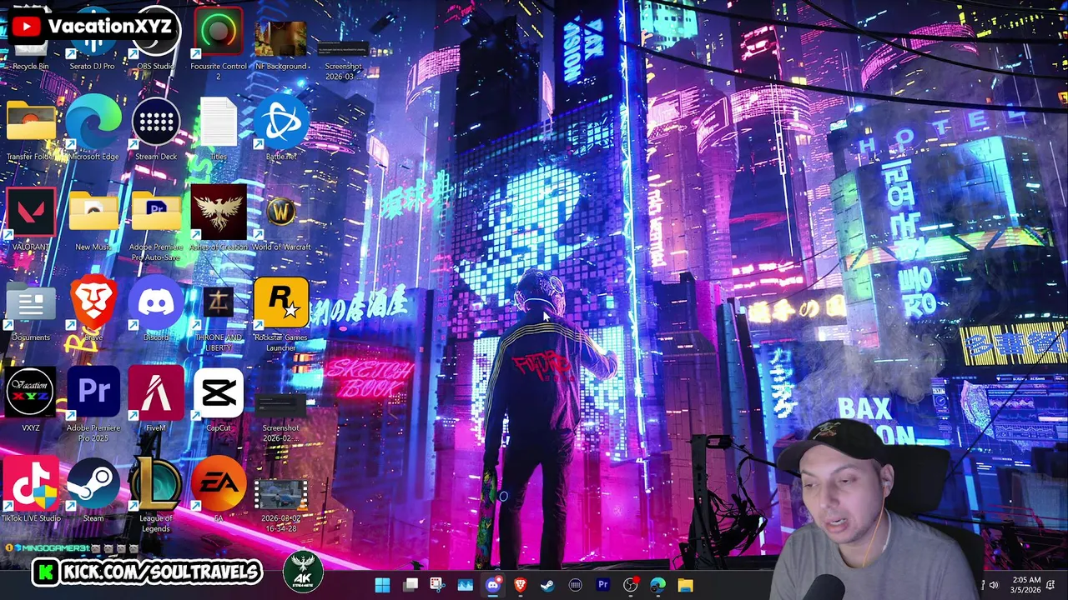
Task: Open Snipping Tool from the taskbar
Action: (437, 585)
